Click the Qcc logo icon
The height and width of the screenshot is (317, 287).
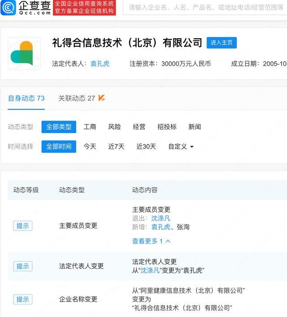click(8, 8)
